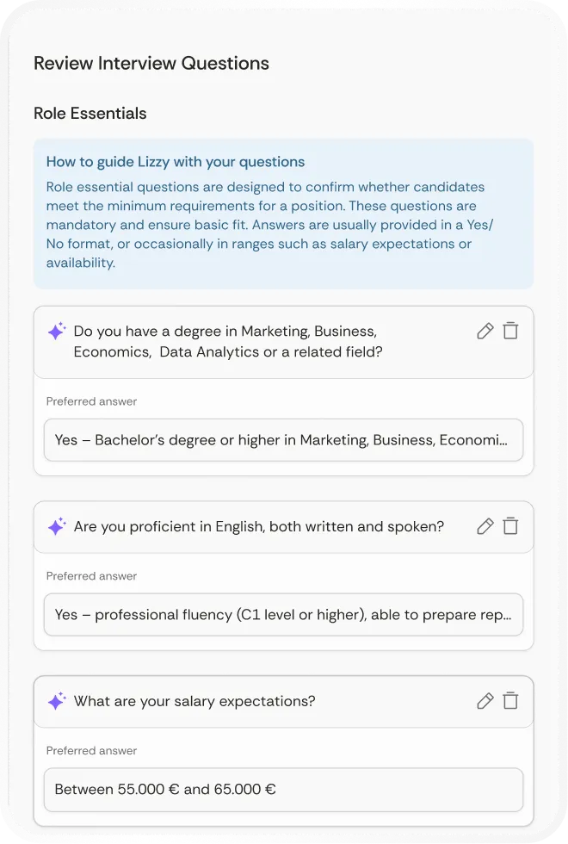Edit the degree requirement question
The height and width of the screenshot is (844, 568).
pyautogui.click(x=485, y=331)
